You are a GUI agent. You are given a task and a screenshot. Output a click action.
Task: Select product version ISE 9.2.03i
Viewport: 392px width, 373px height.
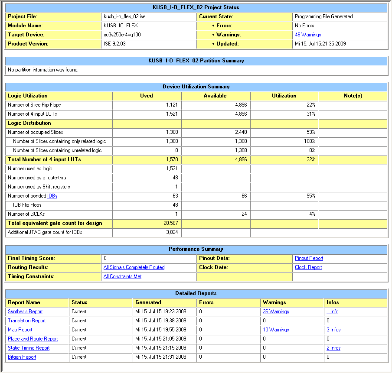pyautogui.click(x=115, y=44)
